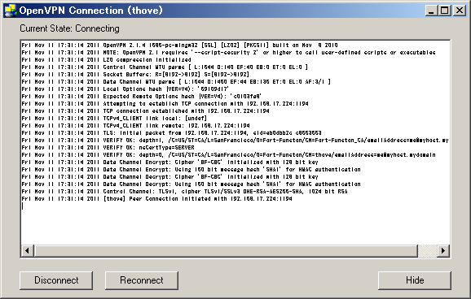The width and height of the screenshot is (471, 299).
Task: Click scrollbar track right of the thumb
Action: click(x=427, y=251)
